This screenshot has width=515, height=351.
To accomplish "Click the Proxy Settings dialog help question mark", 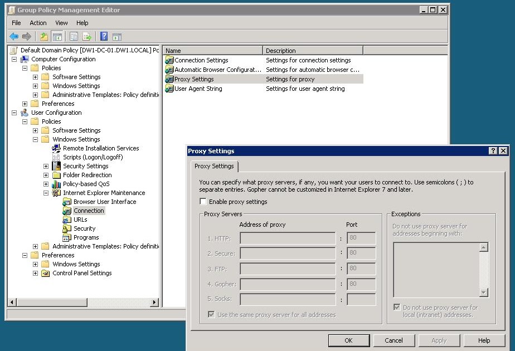I will tap(493, 151).
